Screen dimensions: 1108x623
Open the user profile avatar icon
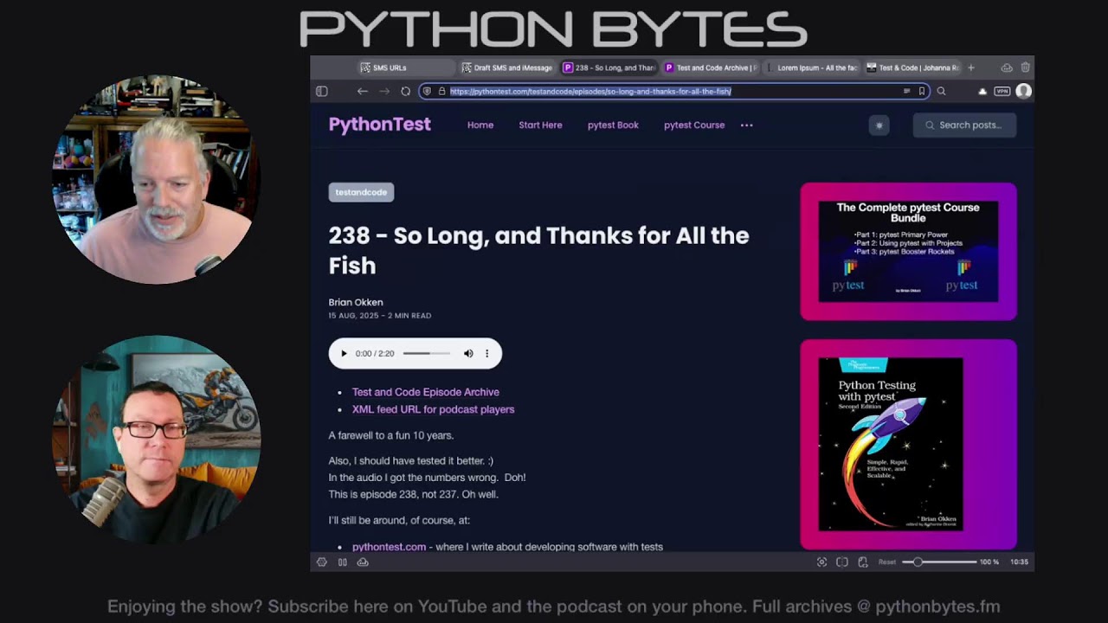click(x=1023, y=91)
